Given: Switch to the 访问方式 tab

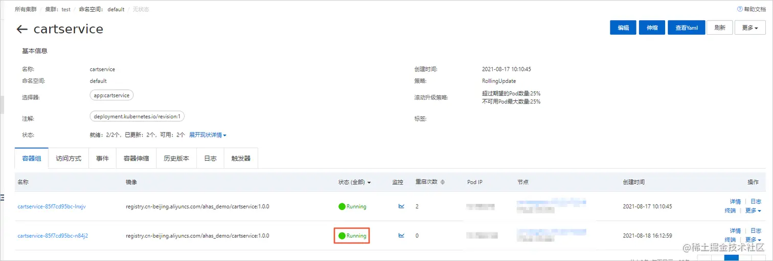Looking at the screenshot, I should pyautogui.click(x=69, y=159).
